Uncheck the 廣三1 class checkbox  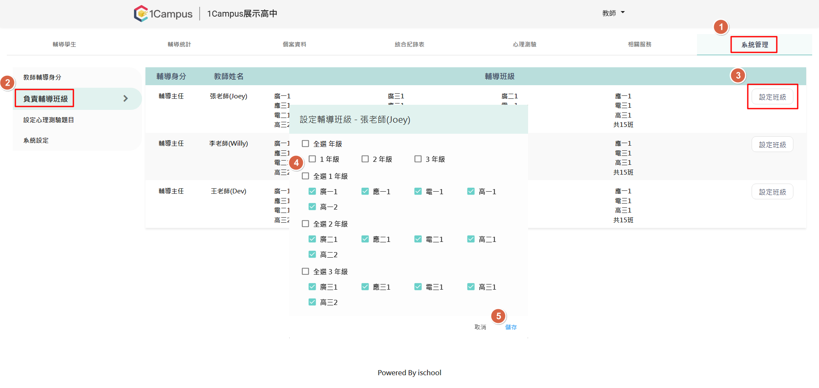[x=312, y=287]
